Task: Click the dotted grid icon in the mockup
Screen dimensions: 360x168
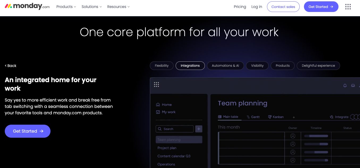Action: [156, 85]
